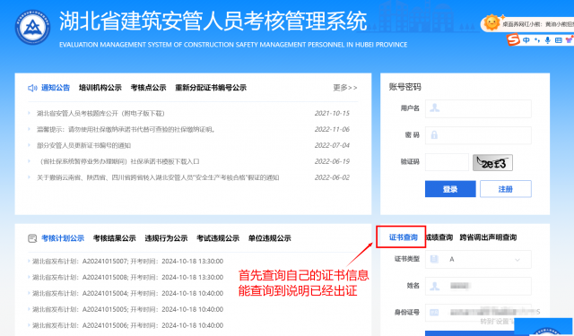This screenshot has height=336, width=574.
Task: Click the user icon in 用户名 field
Action: tap(434, 108)
